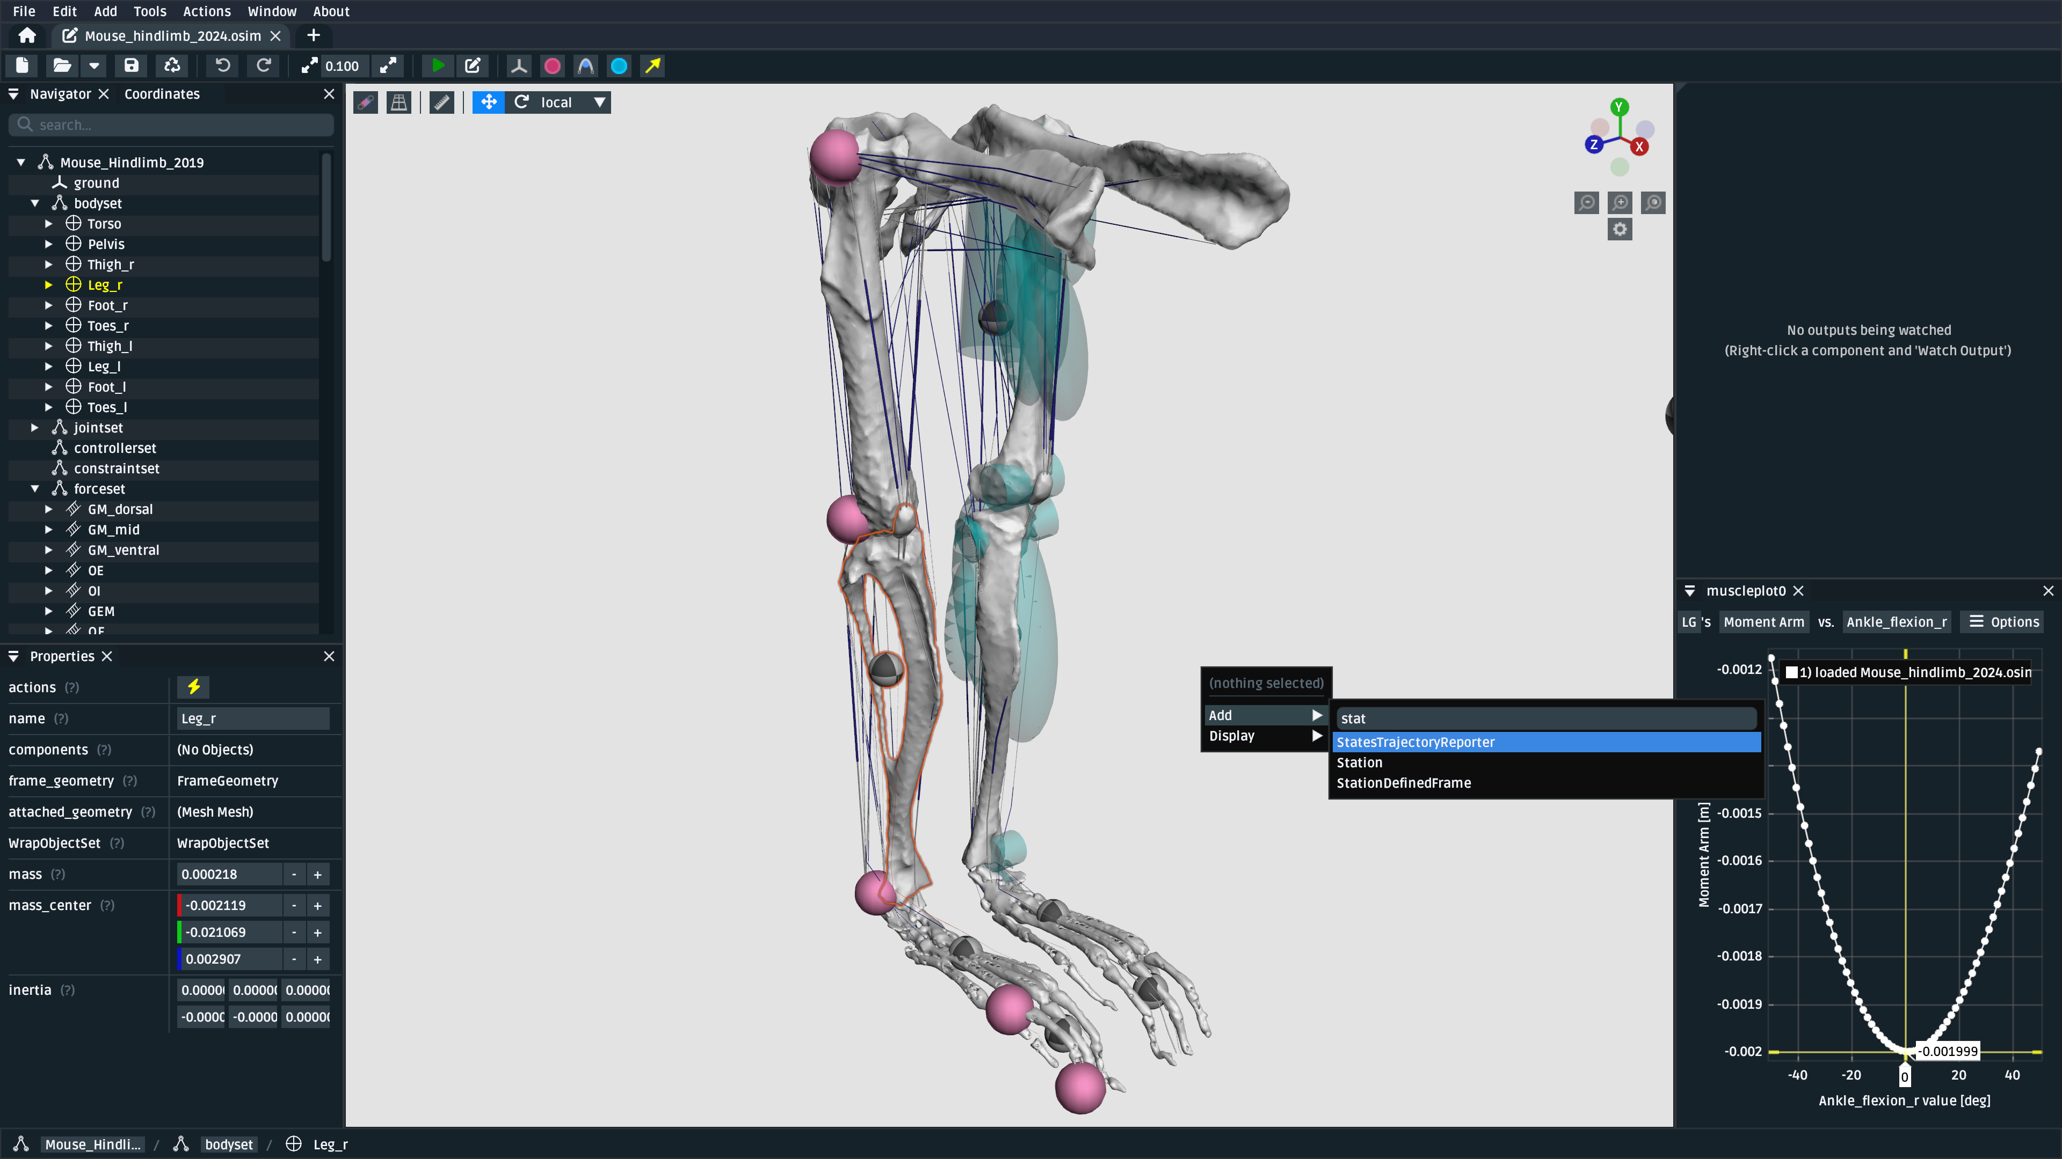The height and width of the screenshot is (1159, 2062).
Task: Collapse the bodyset node
Action: pos(34,203)
